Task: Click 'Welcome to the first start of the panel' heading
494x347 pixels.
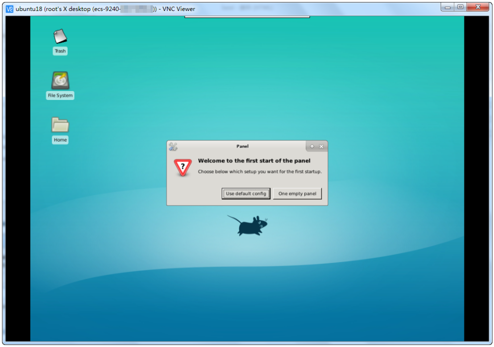Action: (254, 161)
